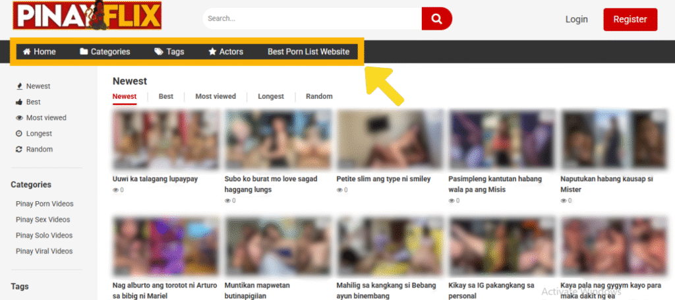Switch to the Random sorting tab
This screenshot has width=675, height=300.
pyautogui.click(x=319, y=96)
